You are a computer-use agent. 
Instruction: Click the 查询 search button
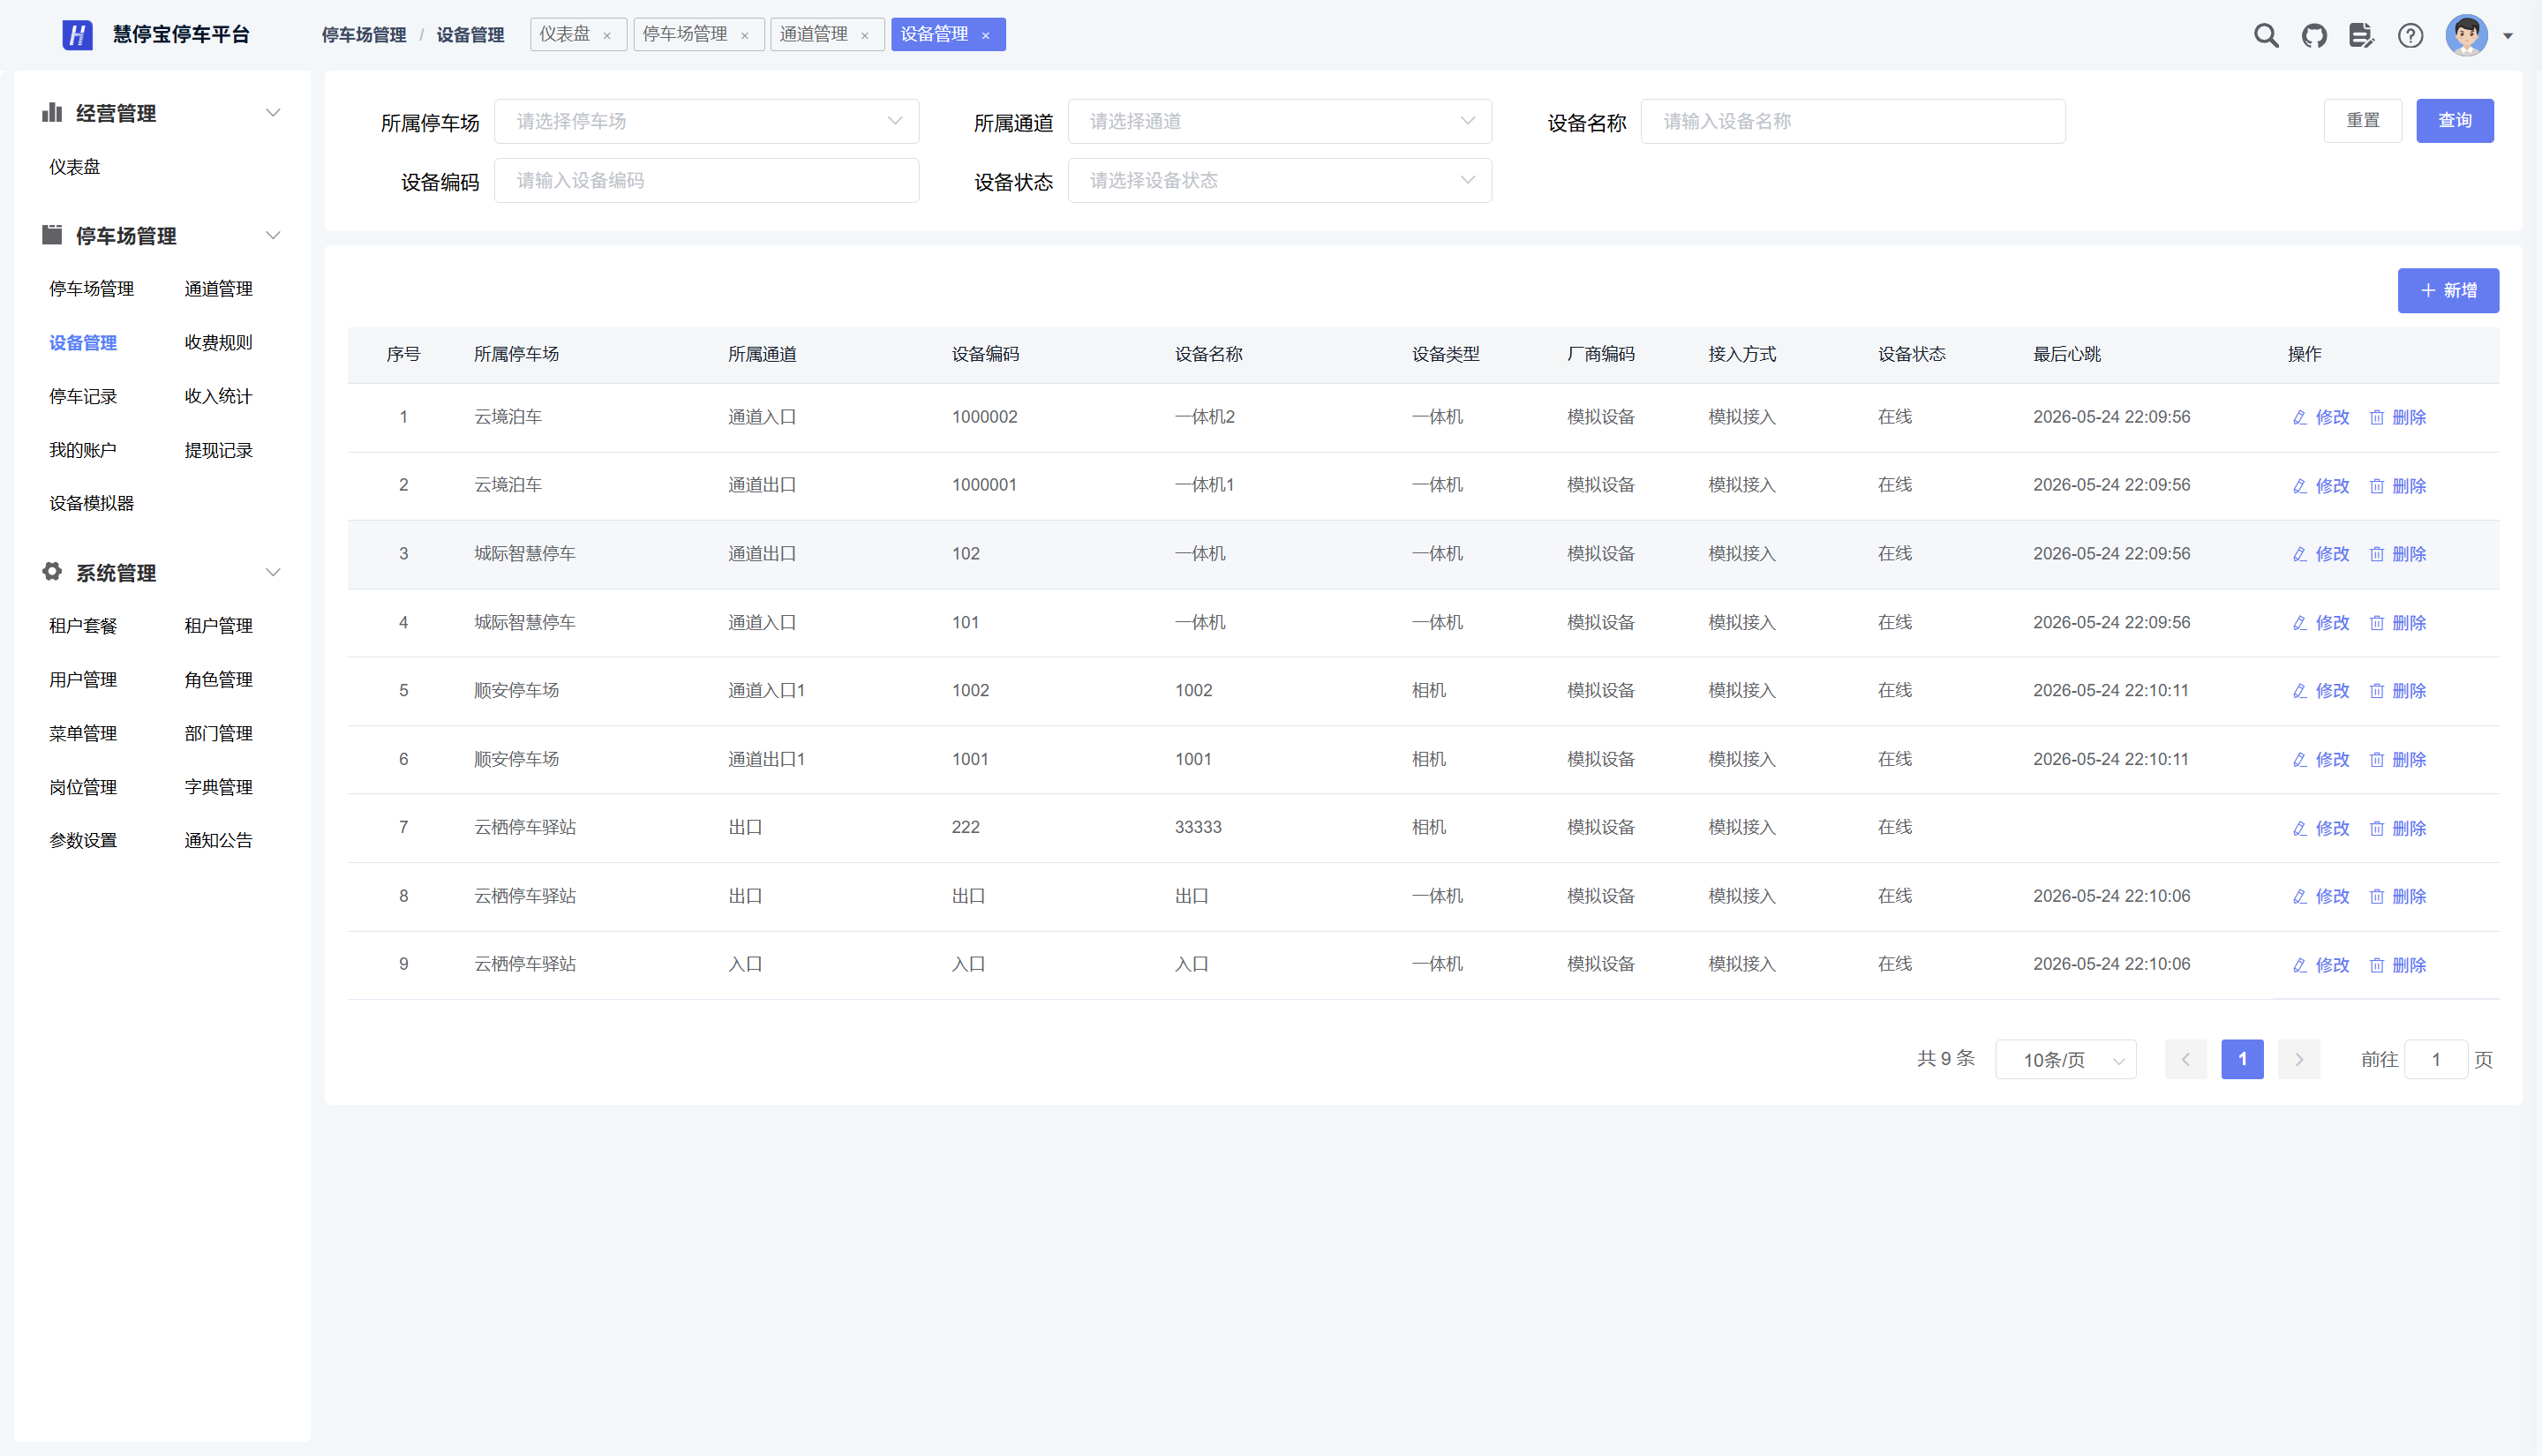2454,121
